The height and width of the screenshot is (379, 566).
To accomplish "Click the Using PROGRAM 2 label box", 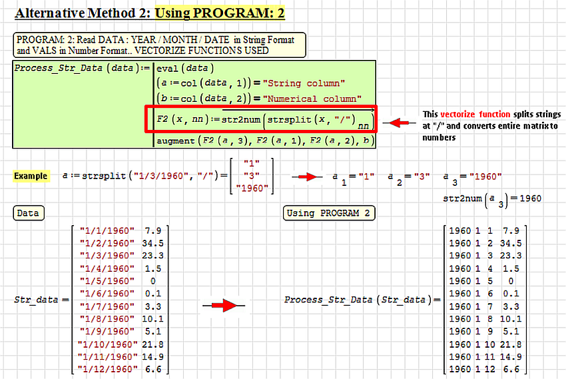I will 329,213.
